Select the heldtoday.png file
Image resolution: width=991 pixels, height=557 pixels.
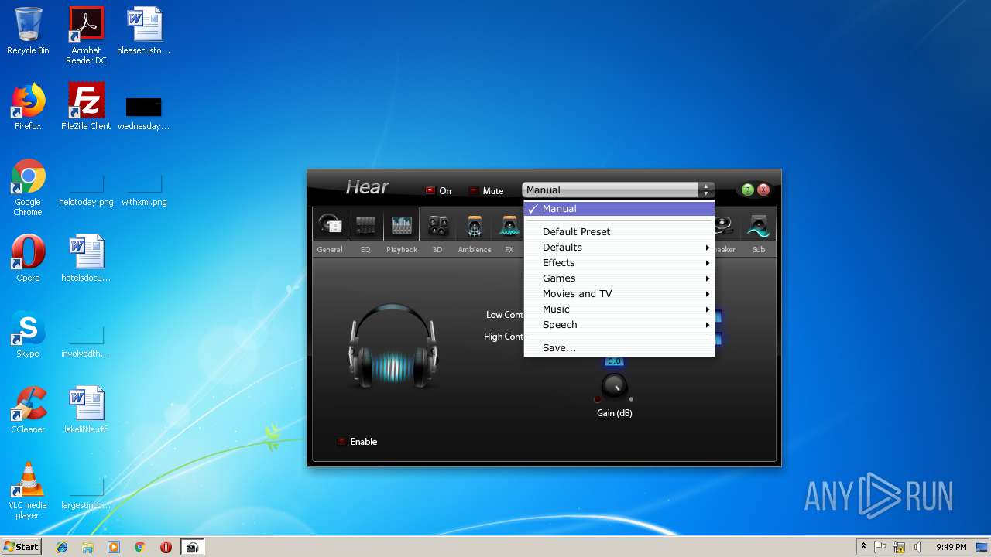(x=86, y=191)
